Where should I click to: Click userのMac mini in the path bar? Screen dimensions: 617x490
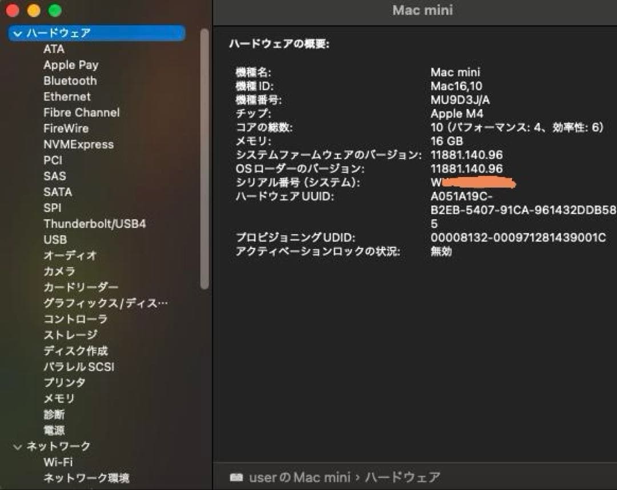[x=299, y=477]
